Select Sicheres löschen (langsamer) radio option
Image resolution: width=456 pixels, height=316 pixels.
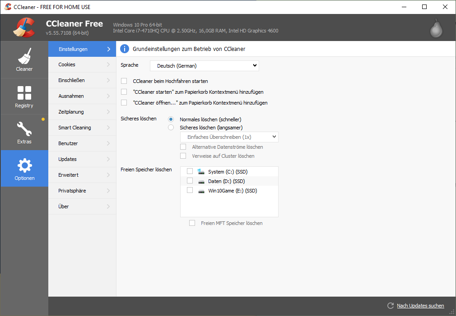point(171,128)
